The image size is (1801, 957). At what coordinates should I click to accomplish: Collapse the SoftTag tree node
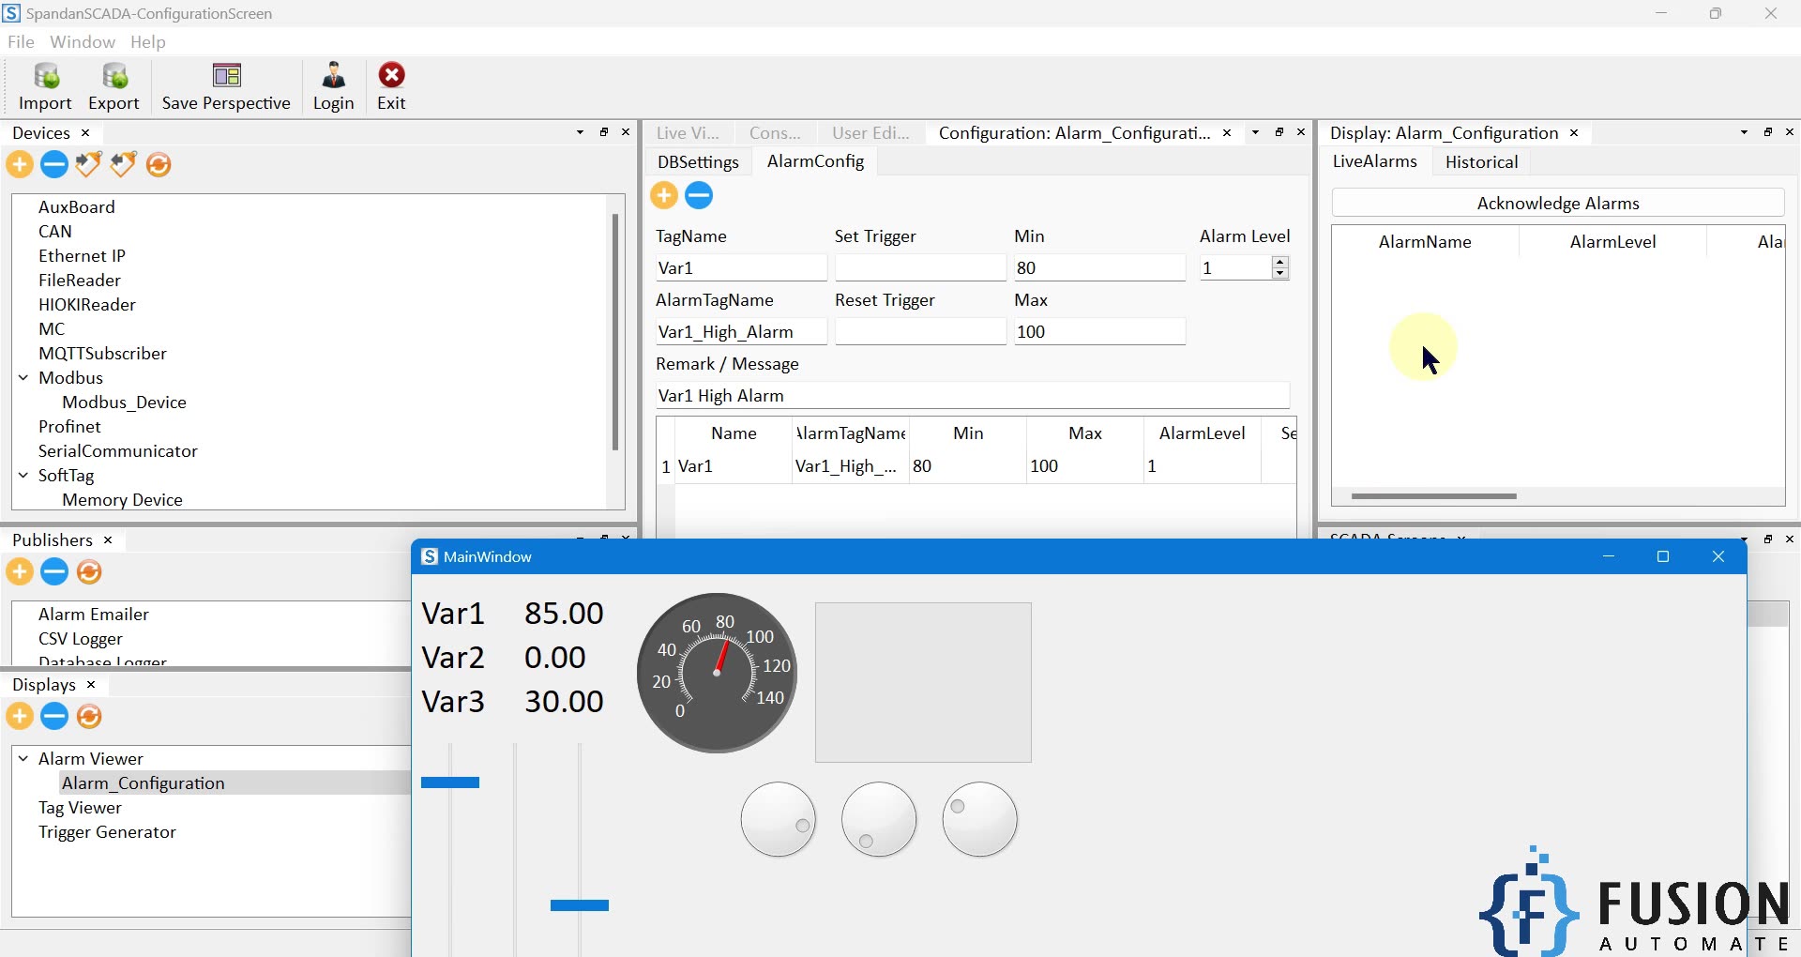[23, 476]
